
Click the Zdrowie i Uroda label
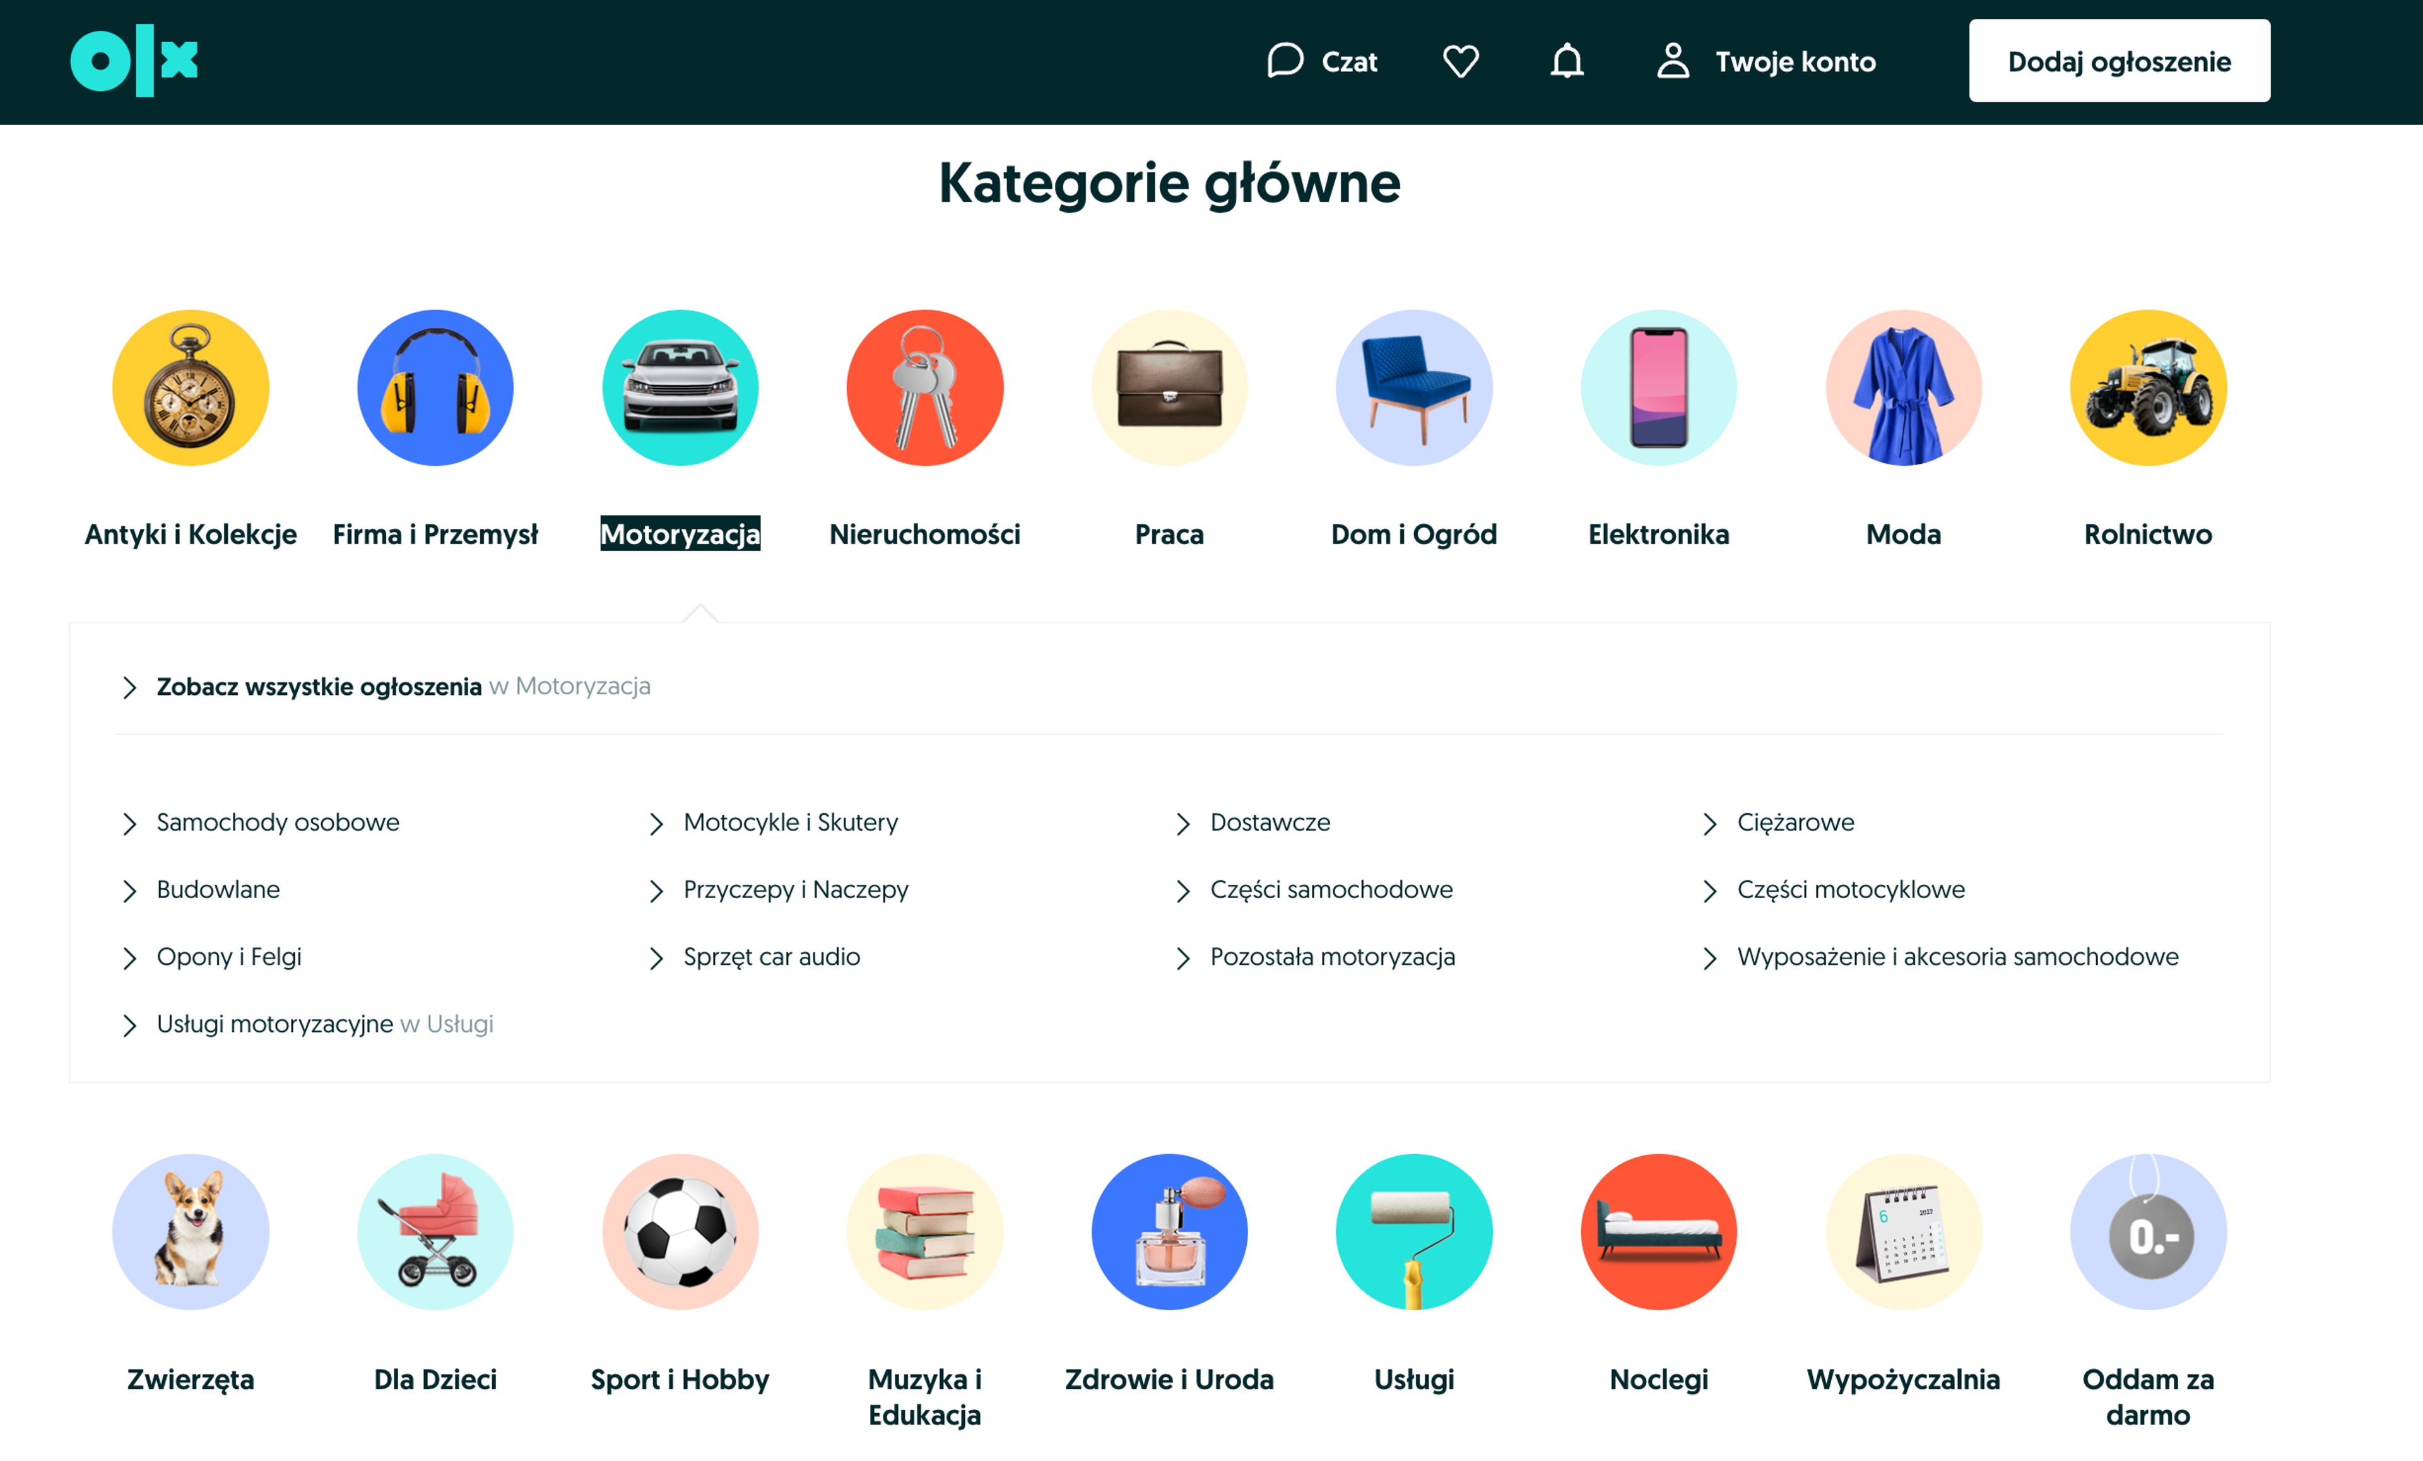click(x=1169, y=1380)
